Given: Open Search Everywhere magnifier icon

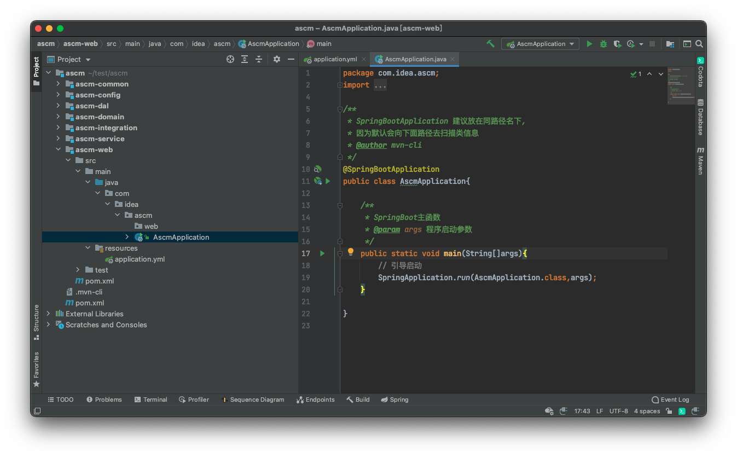Looking at the screenshot, I should click(699, 44).
